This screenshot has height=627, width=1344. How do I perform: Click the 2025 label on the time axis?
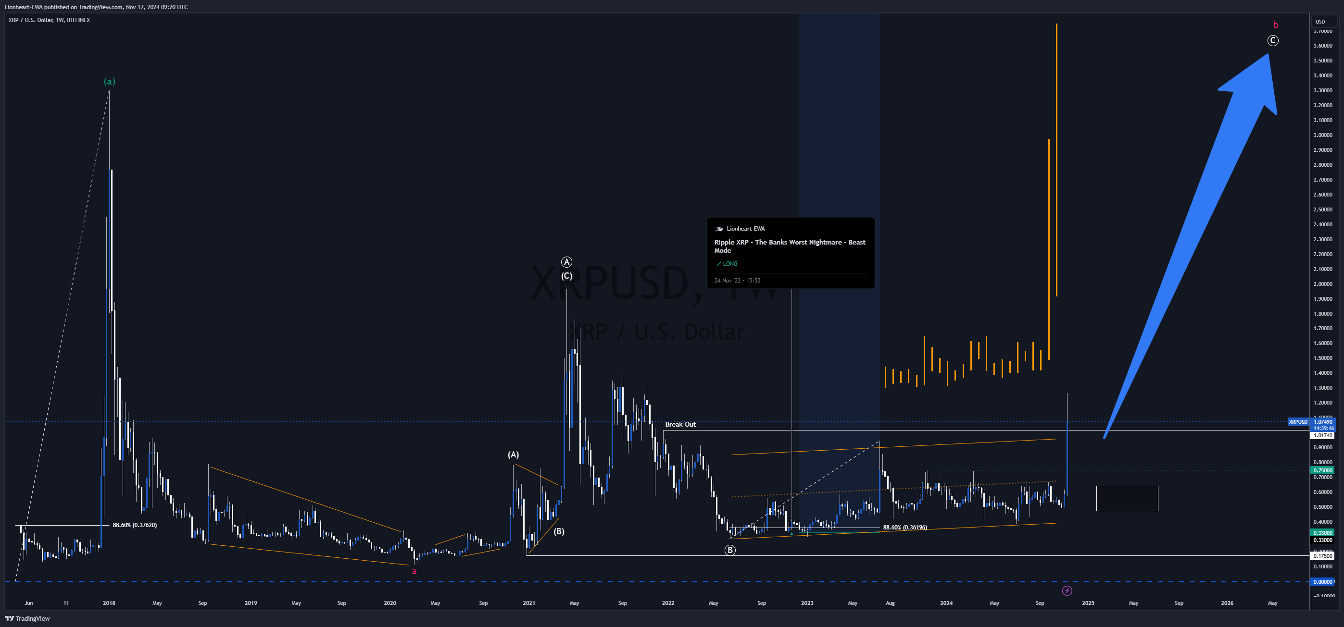[x=1088, y=603]
